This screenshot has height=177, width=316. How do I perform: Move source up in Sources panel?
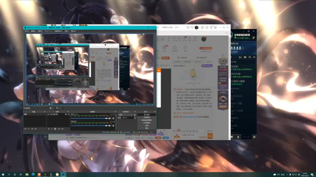[x=59, y=129]
